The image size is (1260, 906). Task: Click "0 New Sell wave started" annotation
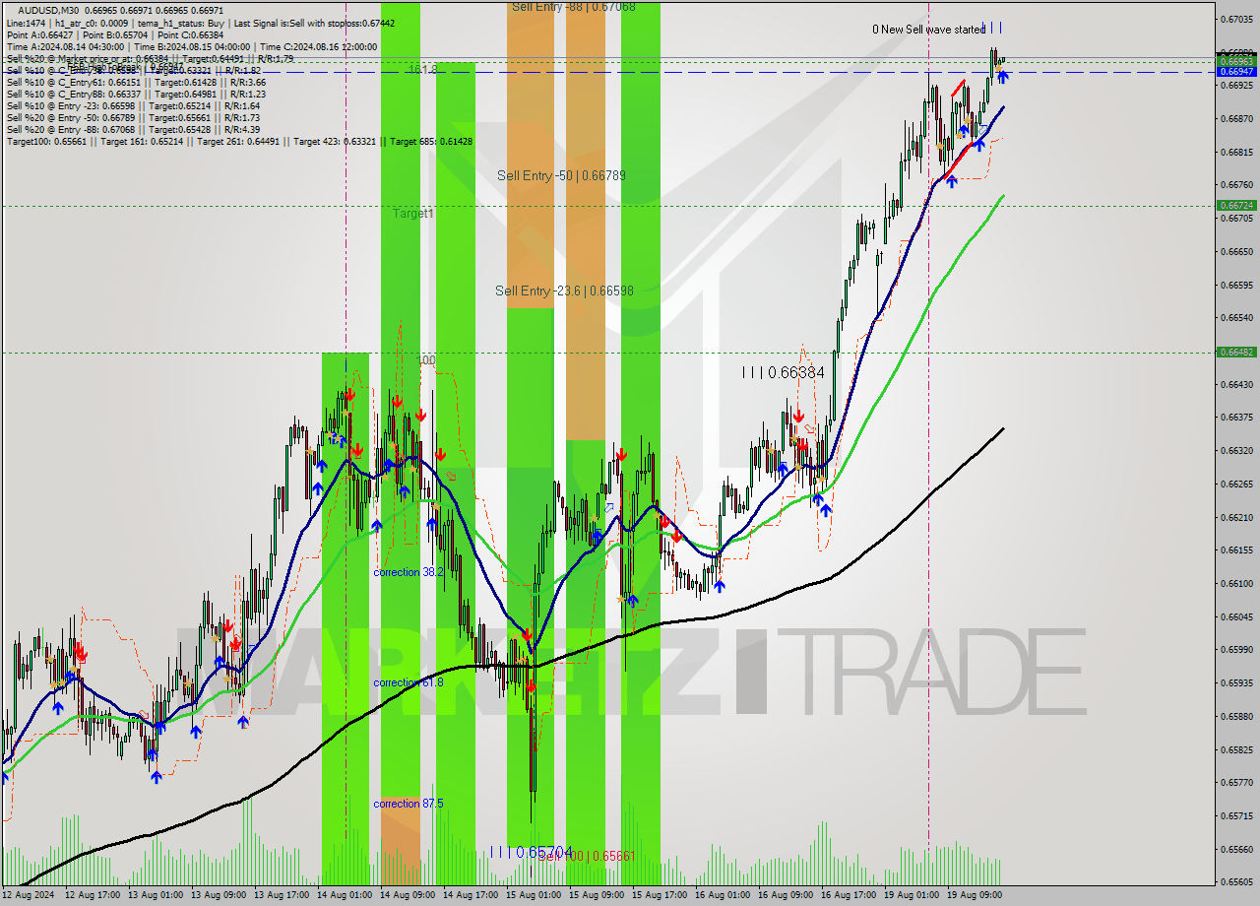928,30
